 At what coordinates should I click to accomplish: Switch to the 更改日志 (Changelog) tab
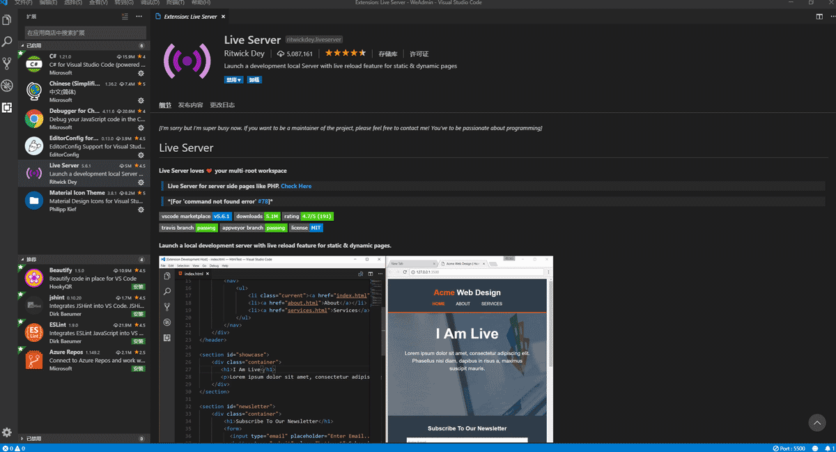point(222,105)
